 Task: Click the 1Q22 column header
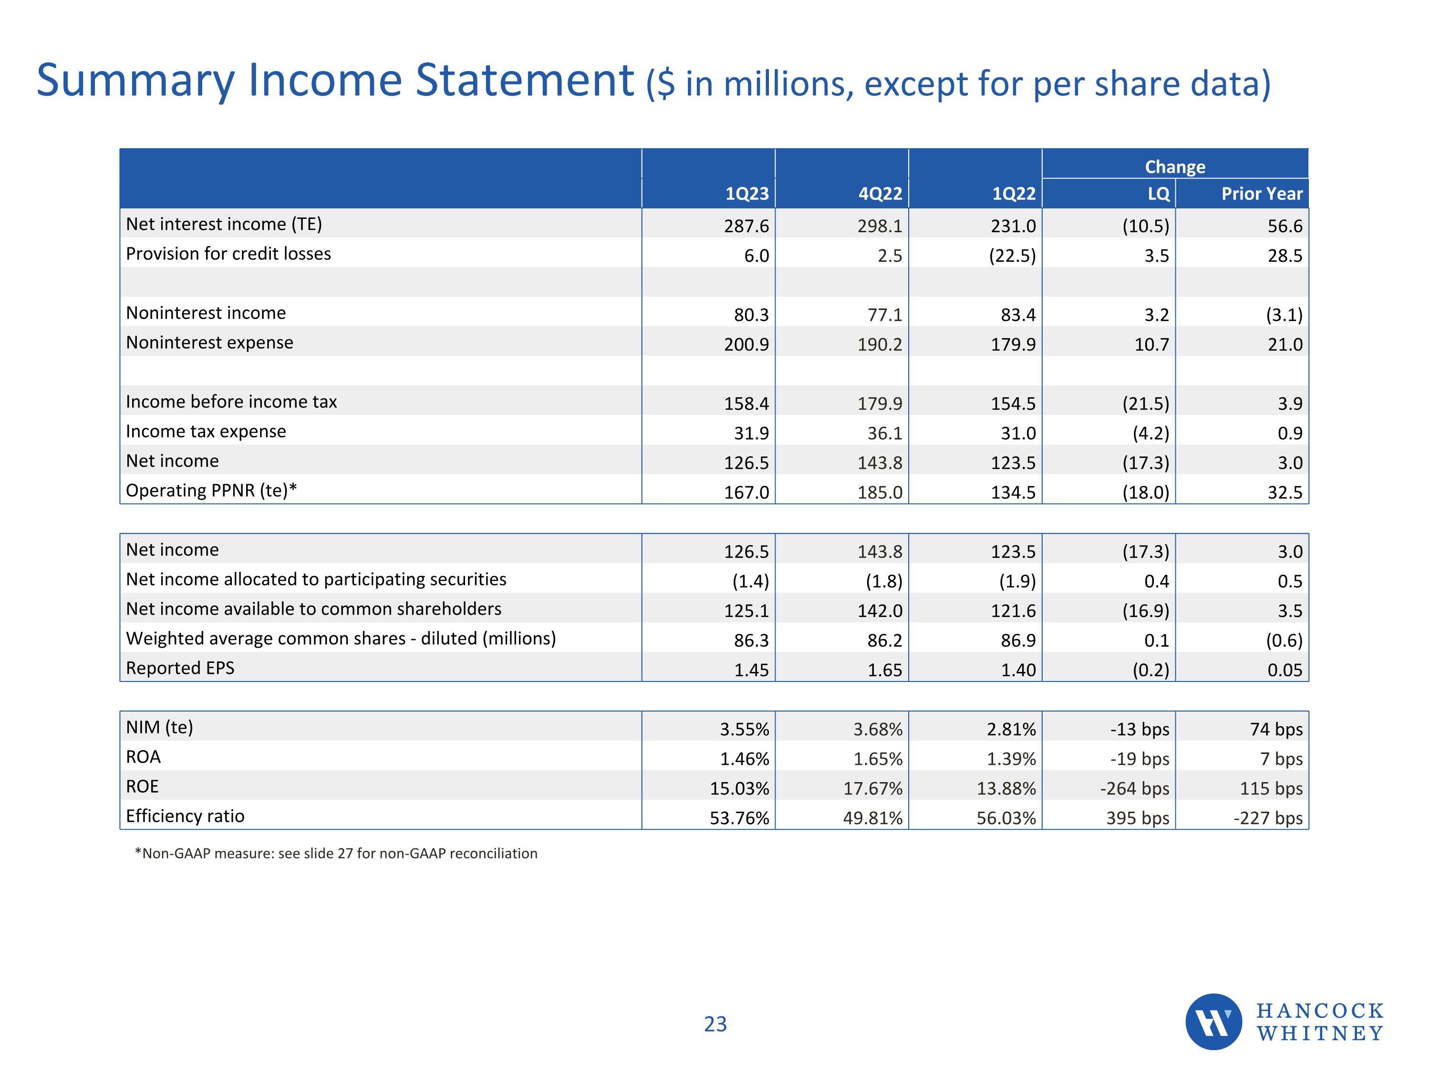(1014, 194)
